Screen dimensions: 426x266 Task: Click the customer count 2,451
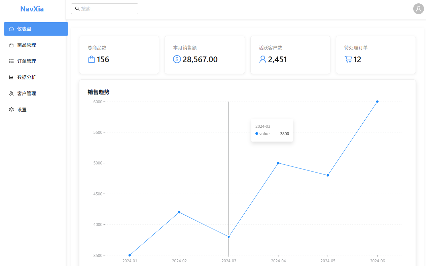coord(278,60)
